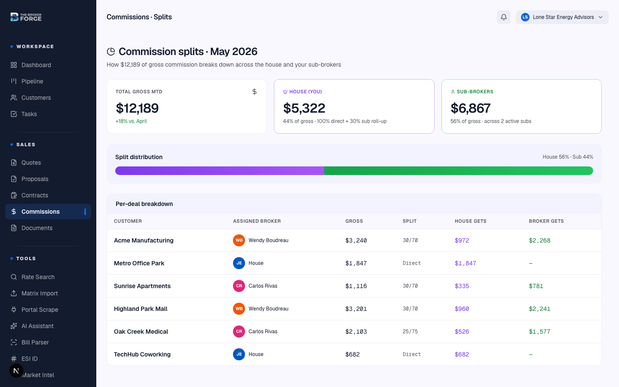The height and width of the screenshot is (387, 619).
Task: Click the Commissions dollar icon in sidebar
Action: click(14, 212)
